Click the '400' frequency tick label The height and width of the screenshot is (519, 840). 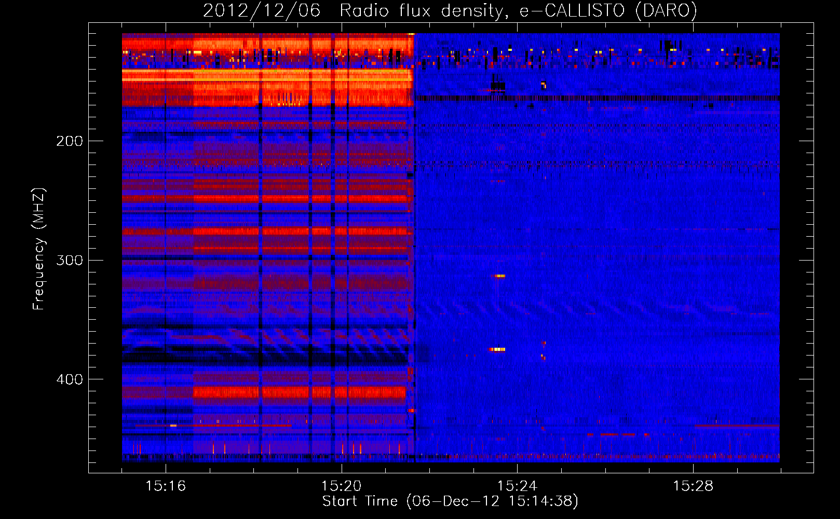coord(70,379)
